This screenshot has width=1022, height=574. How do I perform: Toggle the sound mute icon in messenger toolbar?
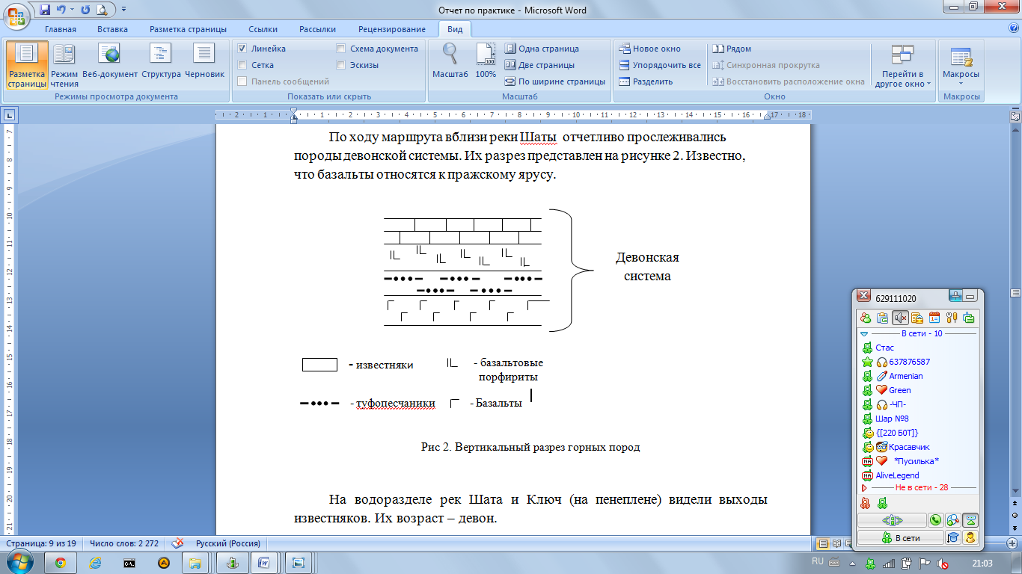(x=900, y=318)
